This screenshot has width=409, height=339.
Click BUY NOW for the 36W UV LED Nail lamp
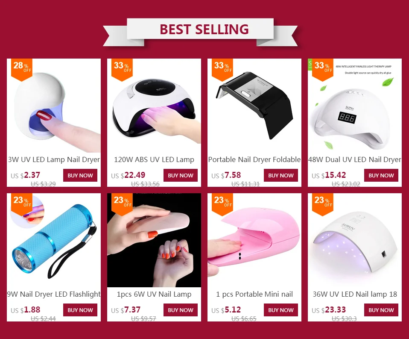coord(381,310)
